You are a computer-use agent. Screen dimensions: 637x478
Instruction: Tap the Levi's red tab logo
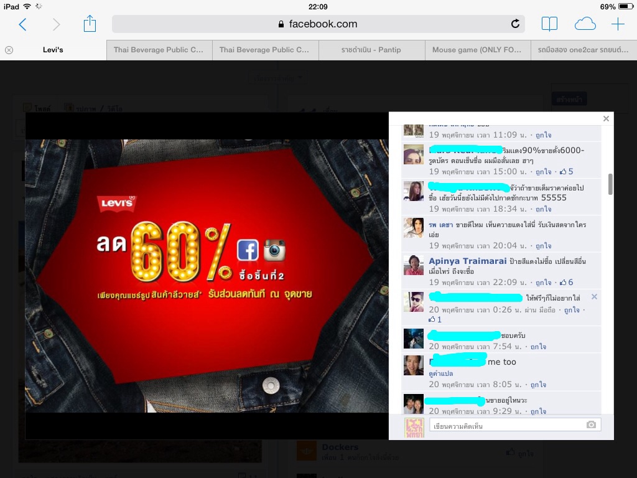point(117,204)
